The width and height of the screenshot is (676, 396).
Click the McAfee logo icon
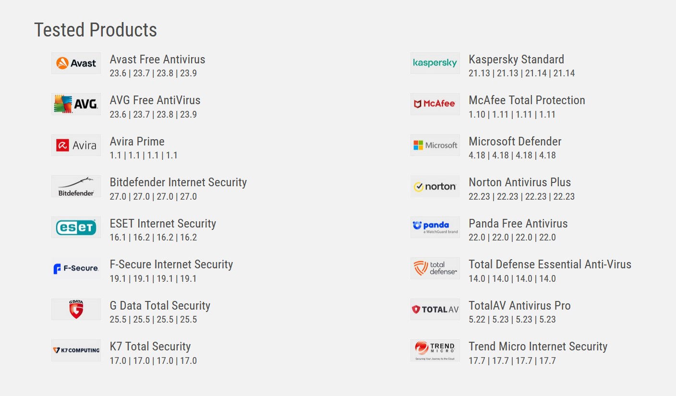435,104
